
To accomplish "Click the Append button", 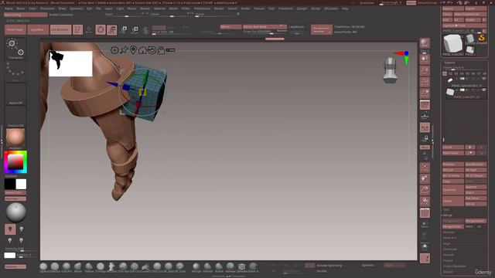I will [475, 187].
